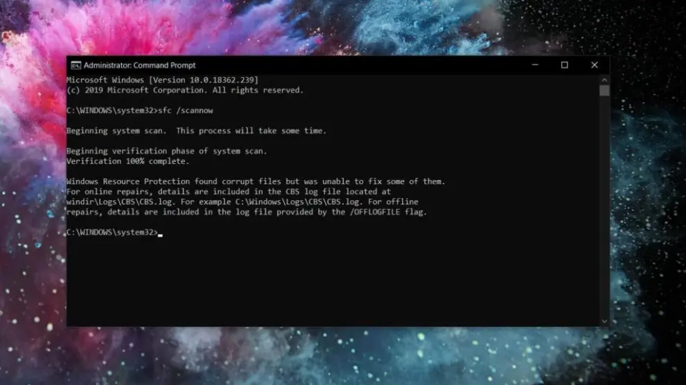This screenshot has height=385, width=686.
Task: Click the 'sfc /scannow' command text
Action: (x=186, y=111)
